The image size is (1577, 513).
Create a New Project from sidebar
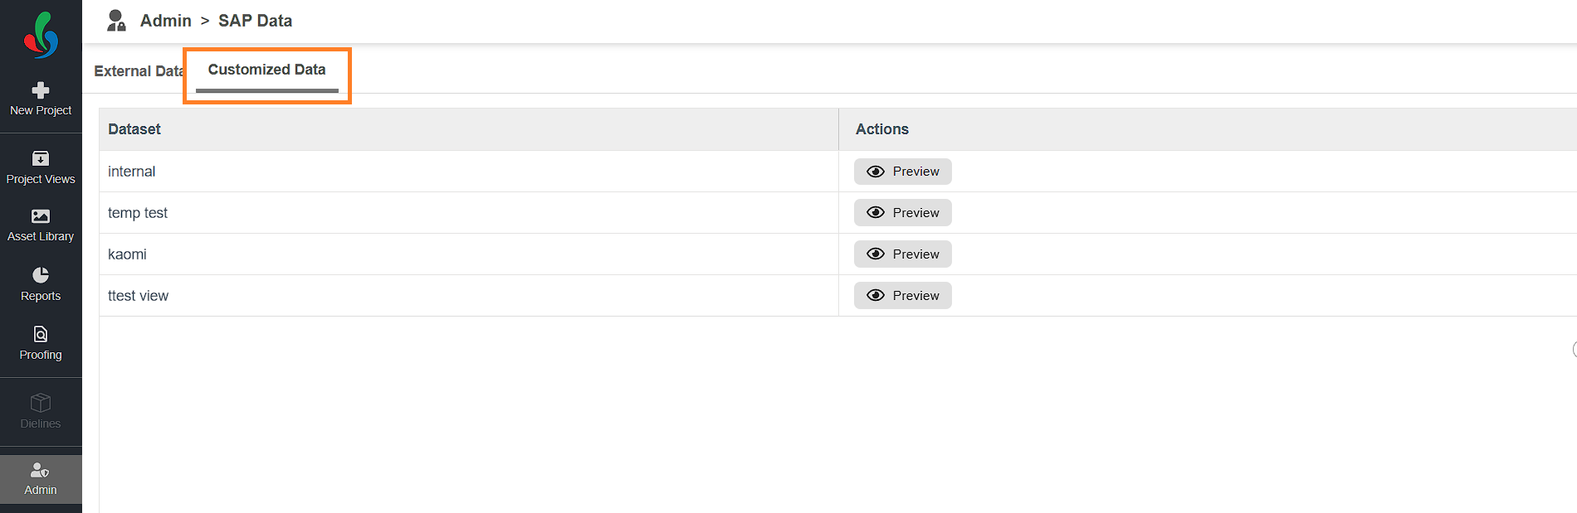click(41, 99)
